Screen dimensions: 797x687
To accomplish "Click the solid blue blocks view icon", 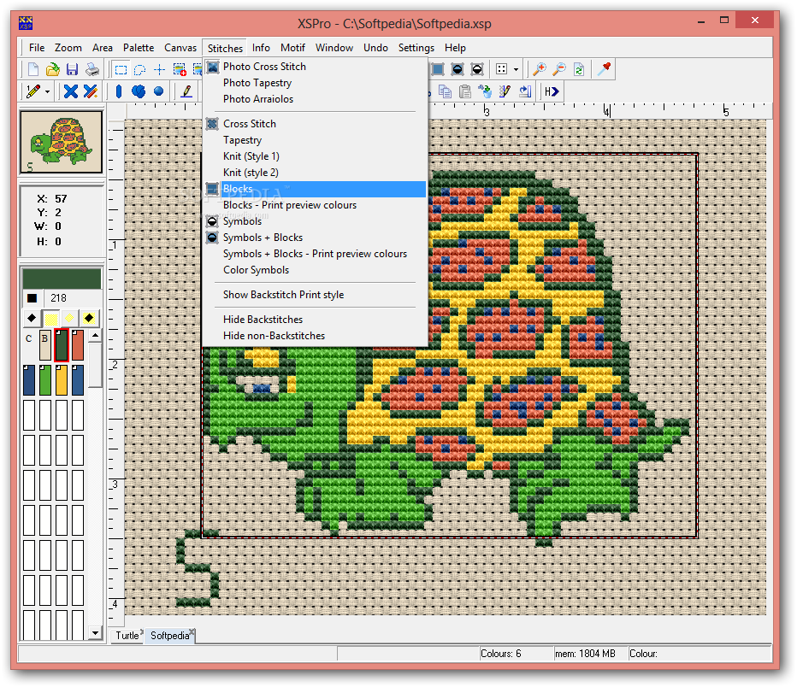I will pyautogui.click(x=438, y=69).
